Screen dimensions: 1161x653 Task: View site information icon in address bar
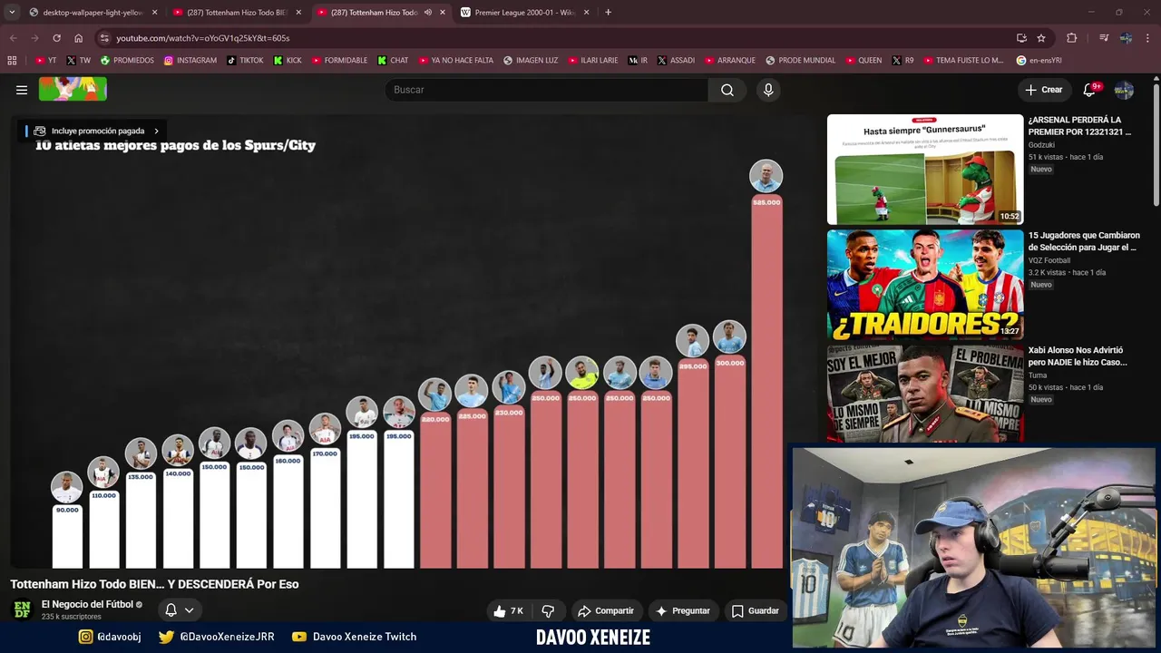104,38
